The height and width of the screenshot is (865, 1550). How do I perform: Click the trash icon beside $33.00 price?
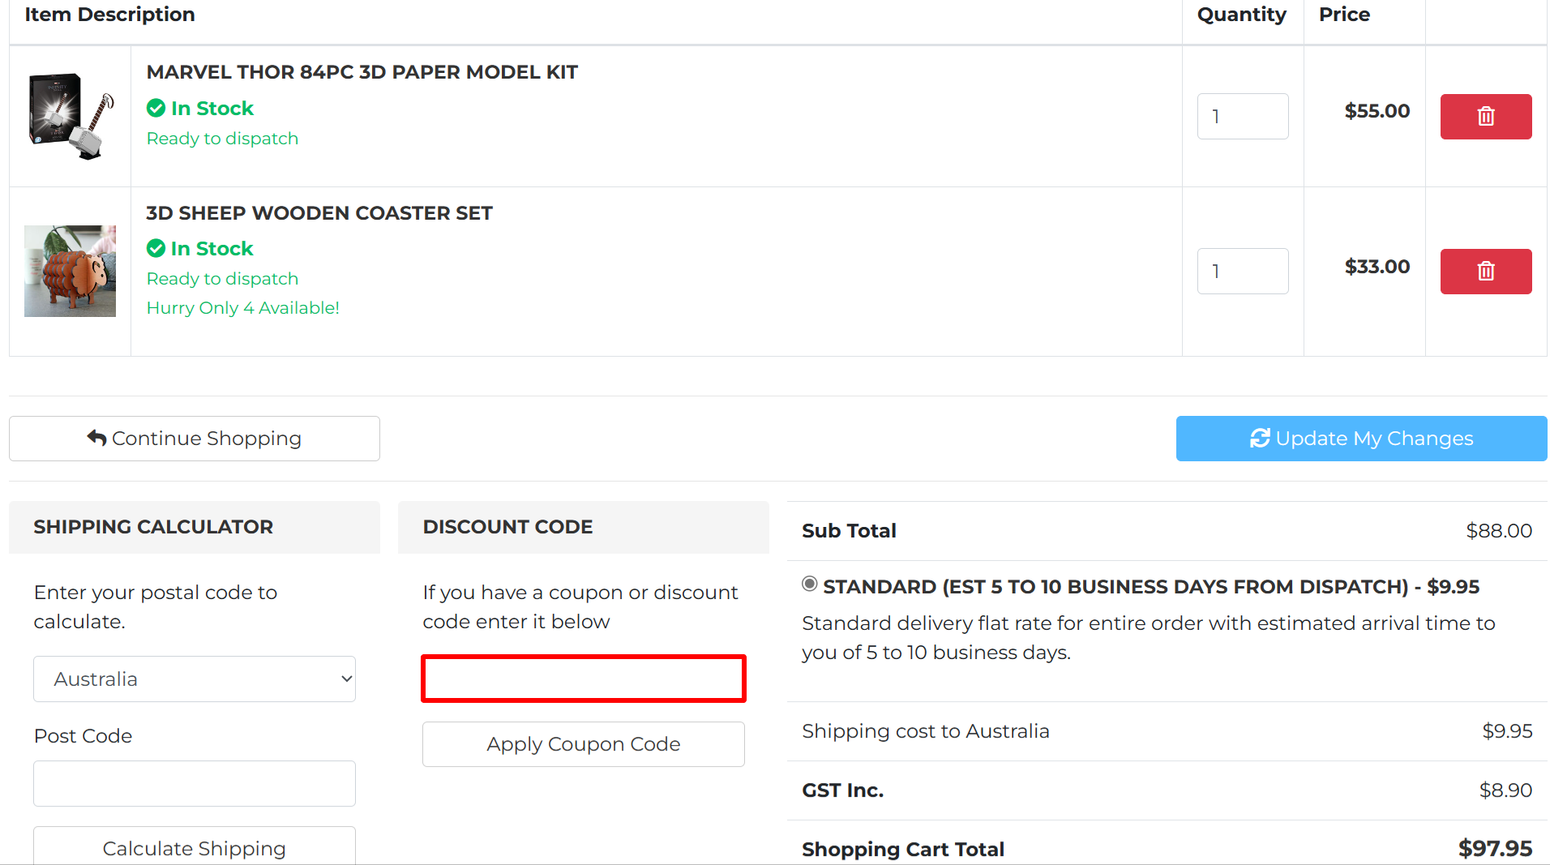click(1485, 271)
